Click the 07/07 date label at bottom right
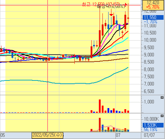Viewport: 165px width, 139px height. 149,135
